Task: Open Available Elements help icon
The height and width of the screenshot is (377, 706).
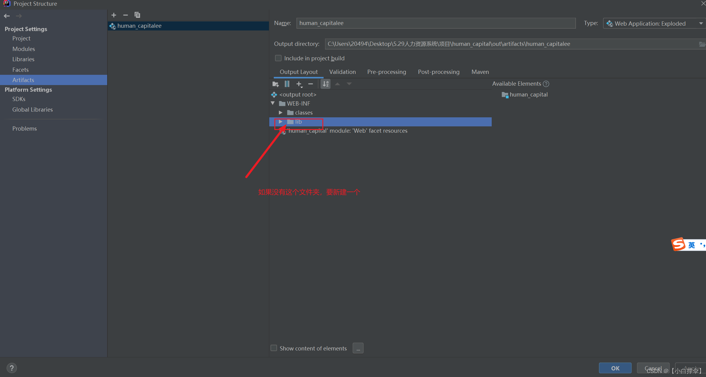Action: pos(546,84)
